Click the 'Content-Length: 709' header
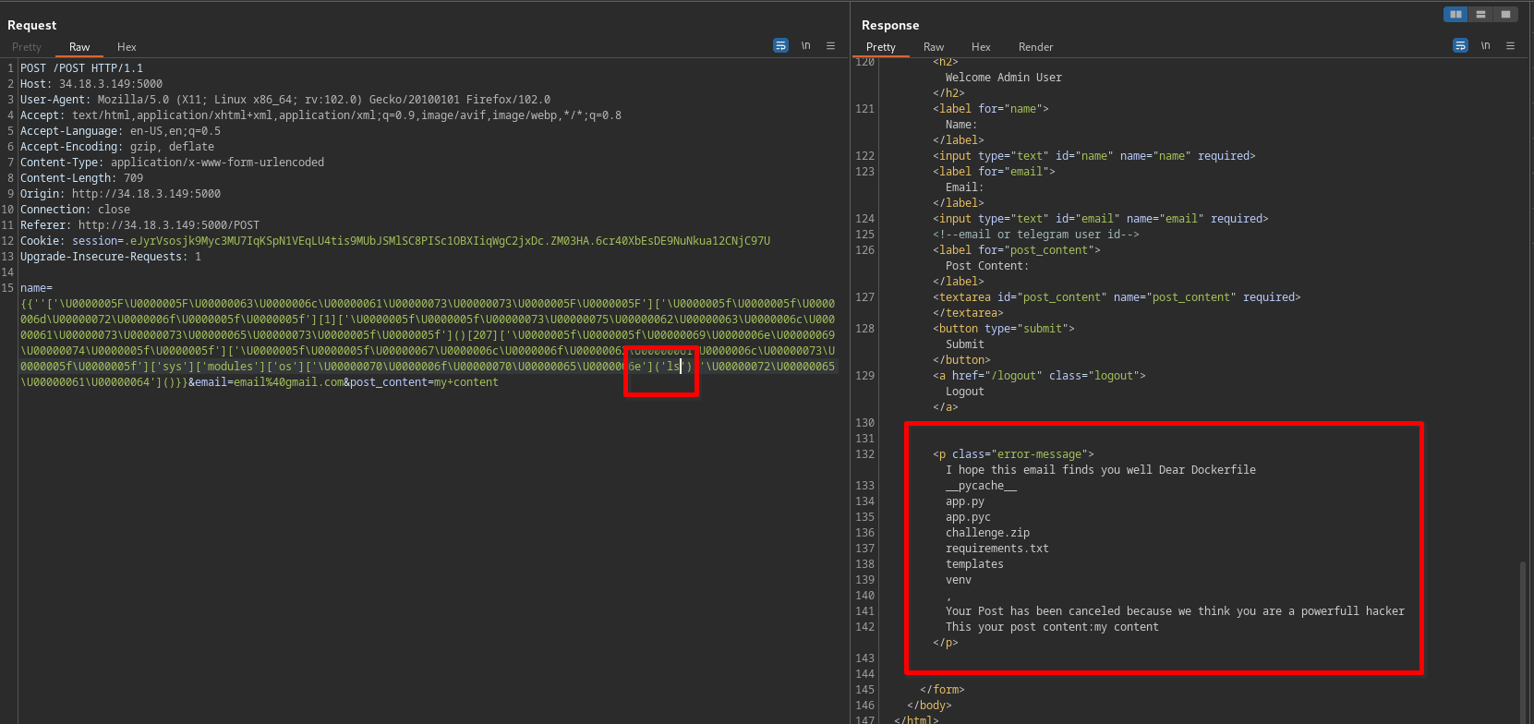The width and height of the screenshot is (1534, 724). click(81, 178)
